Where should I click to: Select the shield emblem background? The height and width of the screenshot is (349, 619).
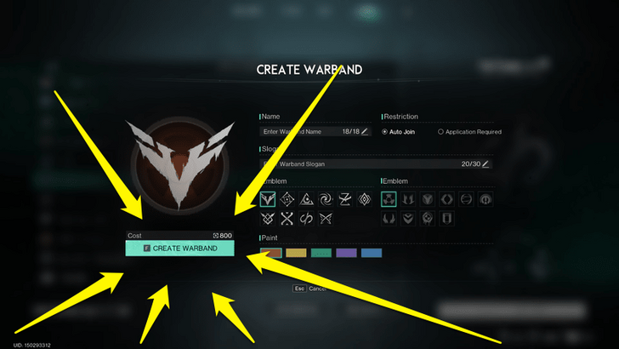pos(446,219)
